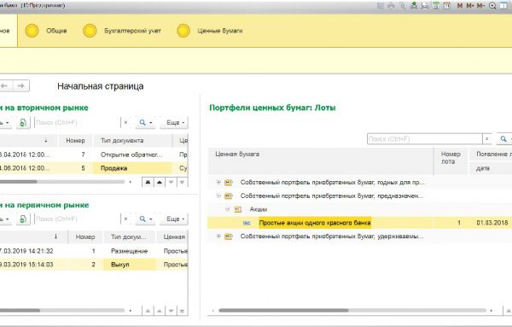Select the Открытие обратног... row
This screenshot has width=512, height=327.
click(x=94, y=155)
